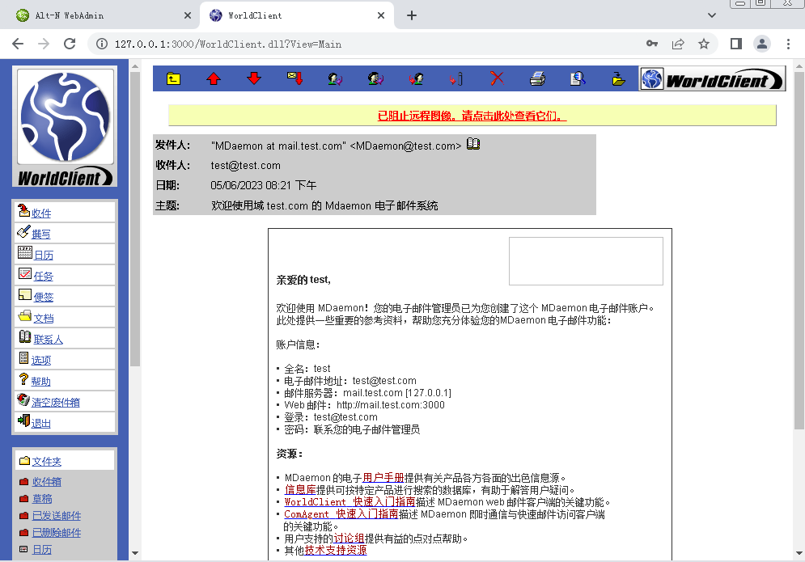The height and width of the screenshot is (562, 805).
Task: Select the 已发送邮件 folder
Action: click(57, 516)
